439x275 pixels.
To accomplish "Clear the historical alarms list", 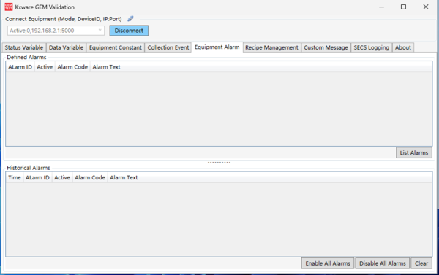I will (x=421, y=263).
